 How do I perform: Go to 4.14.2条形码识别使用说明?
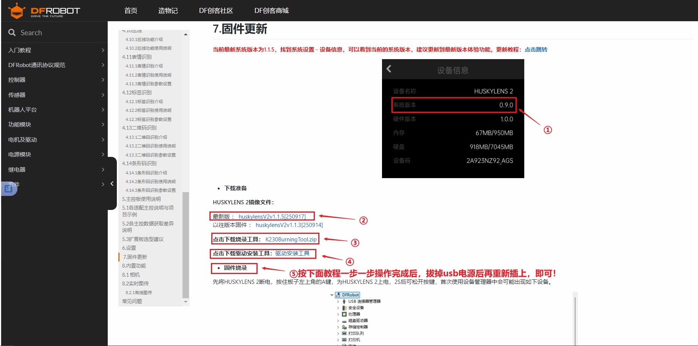151,182
